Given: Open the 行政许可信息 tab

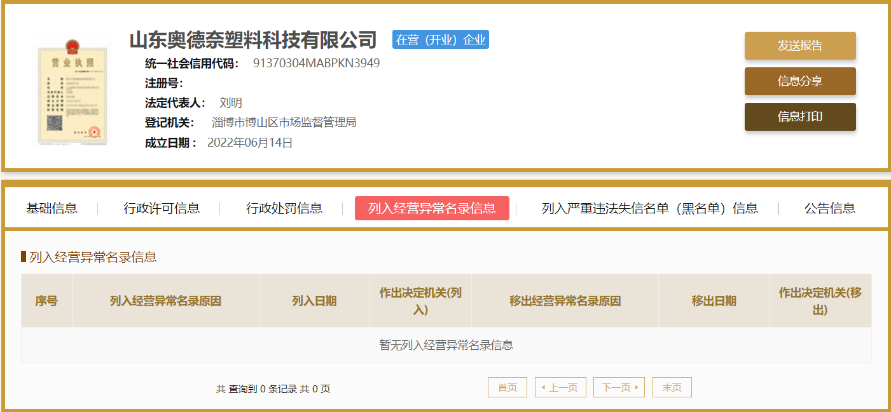Looking at the screenshot, I should (162, 208).
